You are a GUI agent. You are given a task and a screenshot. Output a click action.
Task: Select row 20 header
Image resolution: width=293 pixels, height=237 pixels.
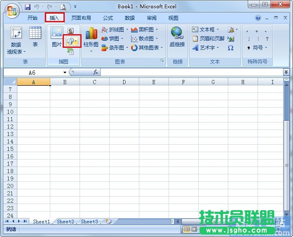coord(10,186)
